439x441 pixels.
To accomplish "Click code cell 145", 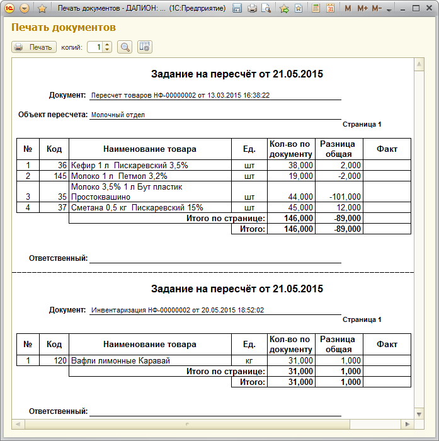I will pos(54,176).
